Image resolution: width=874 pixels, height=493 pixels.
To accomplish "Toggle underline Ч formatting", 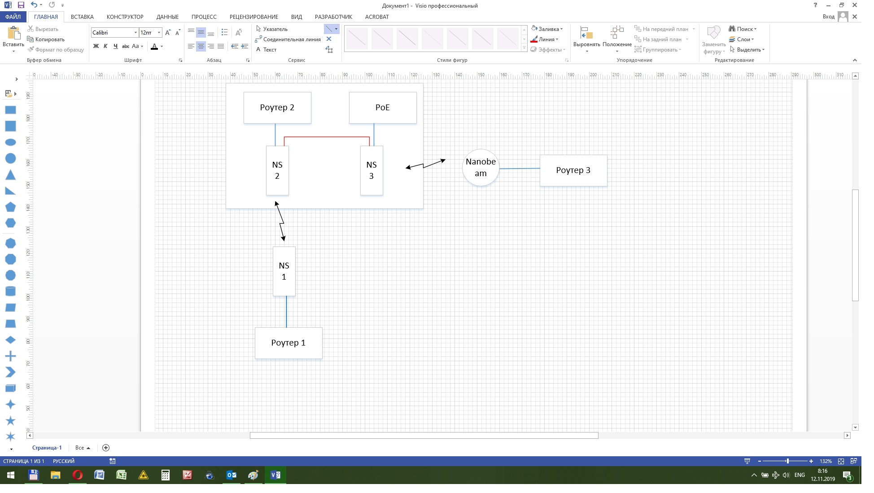I will (x=116, y=46).
